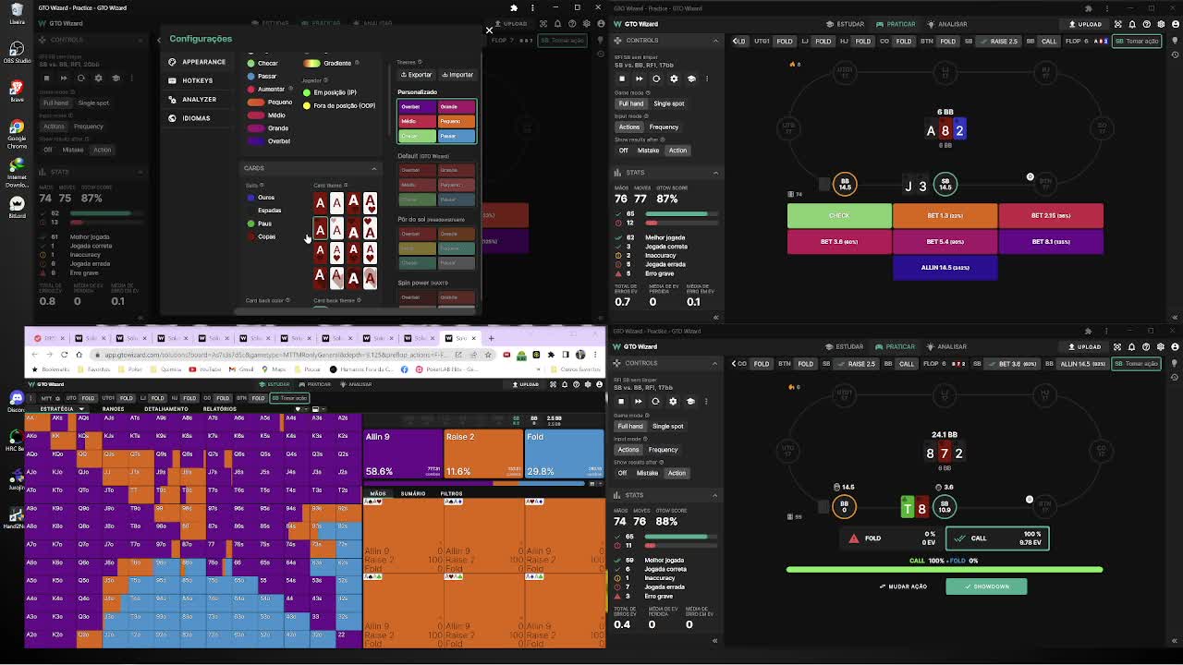Reload the page in Chrome browser
1183x665 pixels.
(x=64, y=355)
